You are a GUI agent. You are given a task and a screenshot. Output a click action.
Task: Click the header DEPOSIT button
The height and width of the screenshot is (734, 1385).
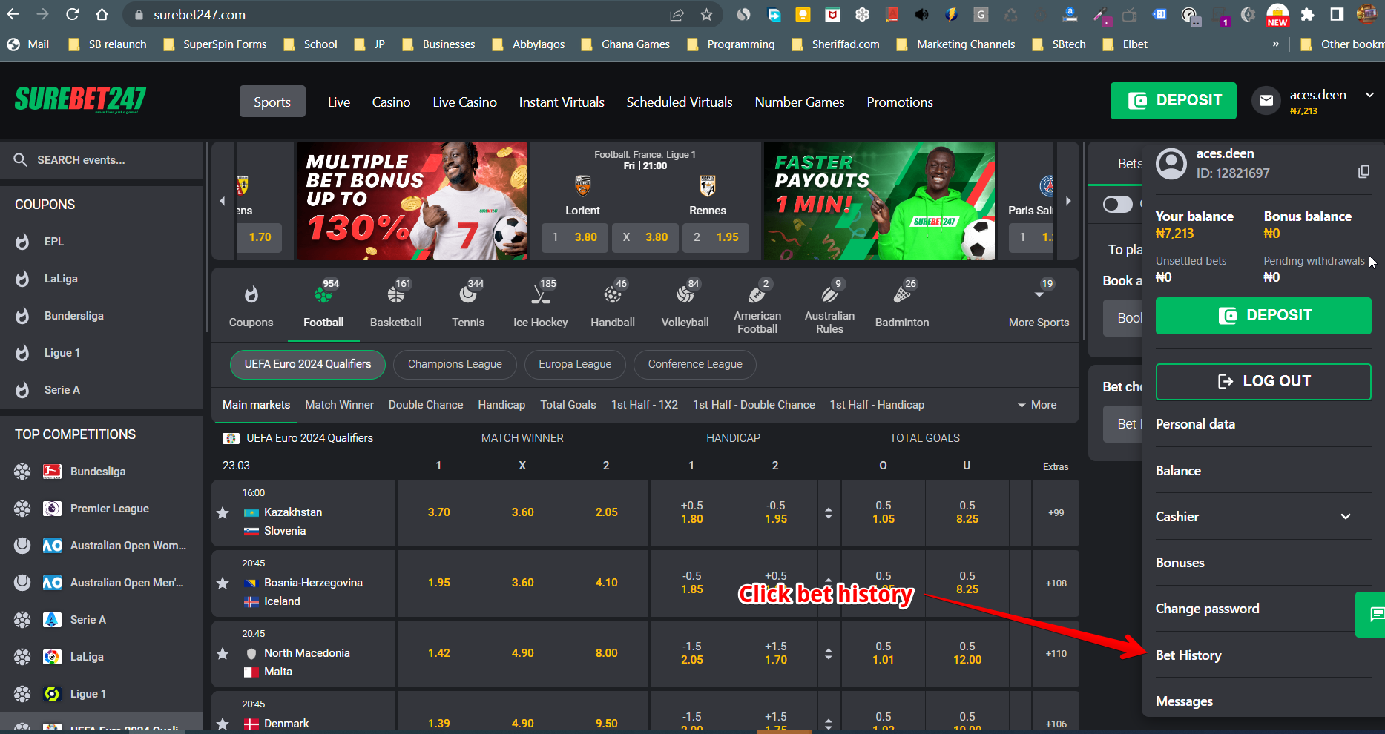click(1174, 101)
